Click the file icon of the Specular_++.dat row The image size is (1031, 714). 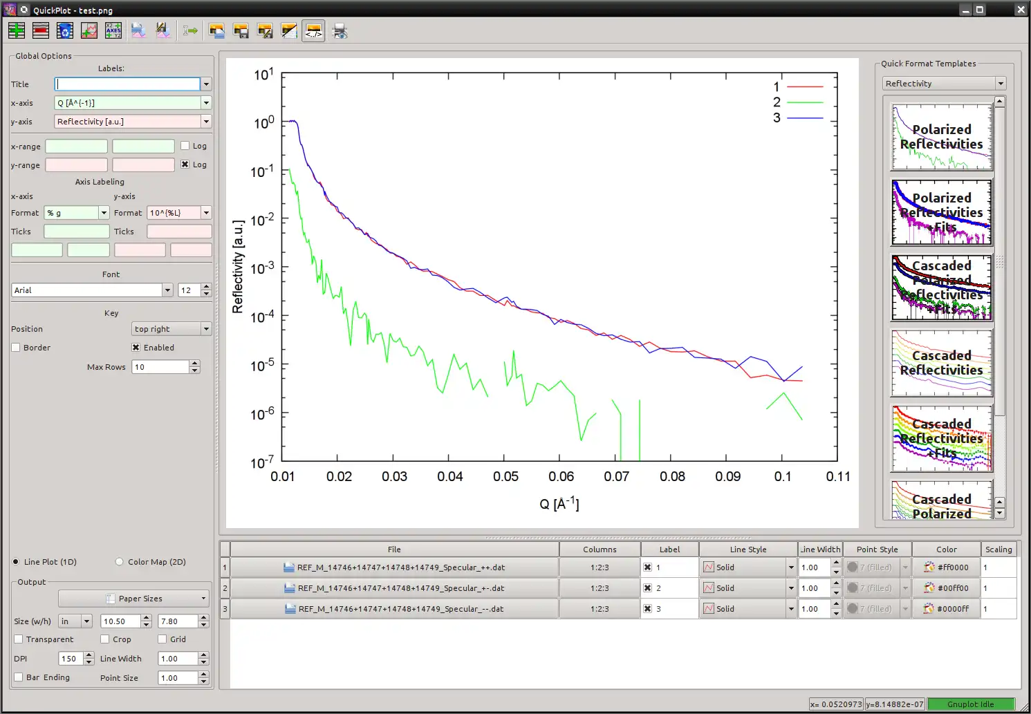point(289,567)
